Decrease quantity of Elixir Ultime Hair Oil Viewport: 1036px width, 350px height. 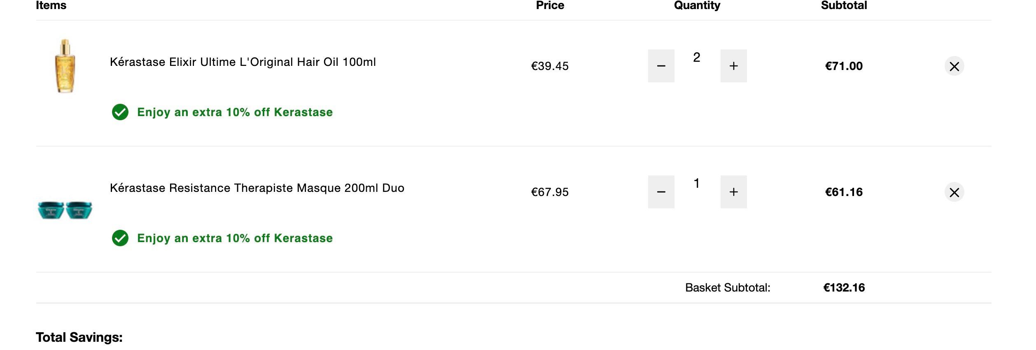coord(661,66)
